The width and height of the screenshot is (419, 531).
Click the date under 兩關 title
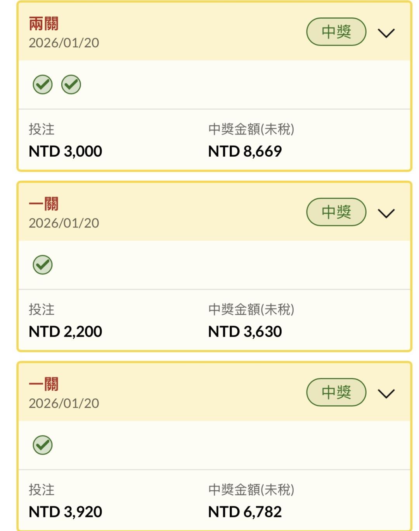click(x=64, y=43)
